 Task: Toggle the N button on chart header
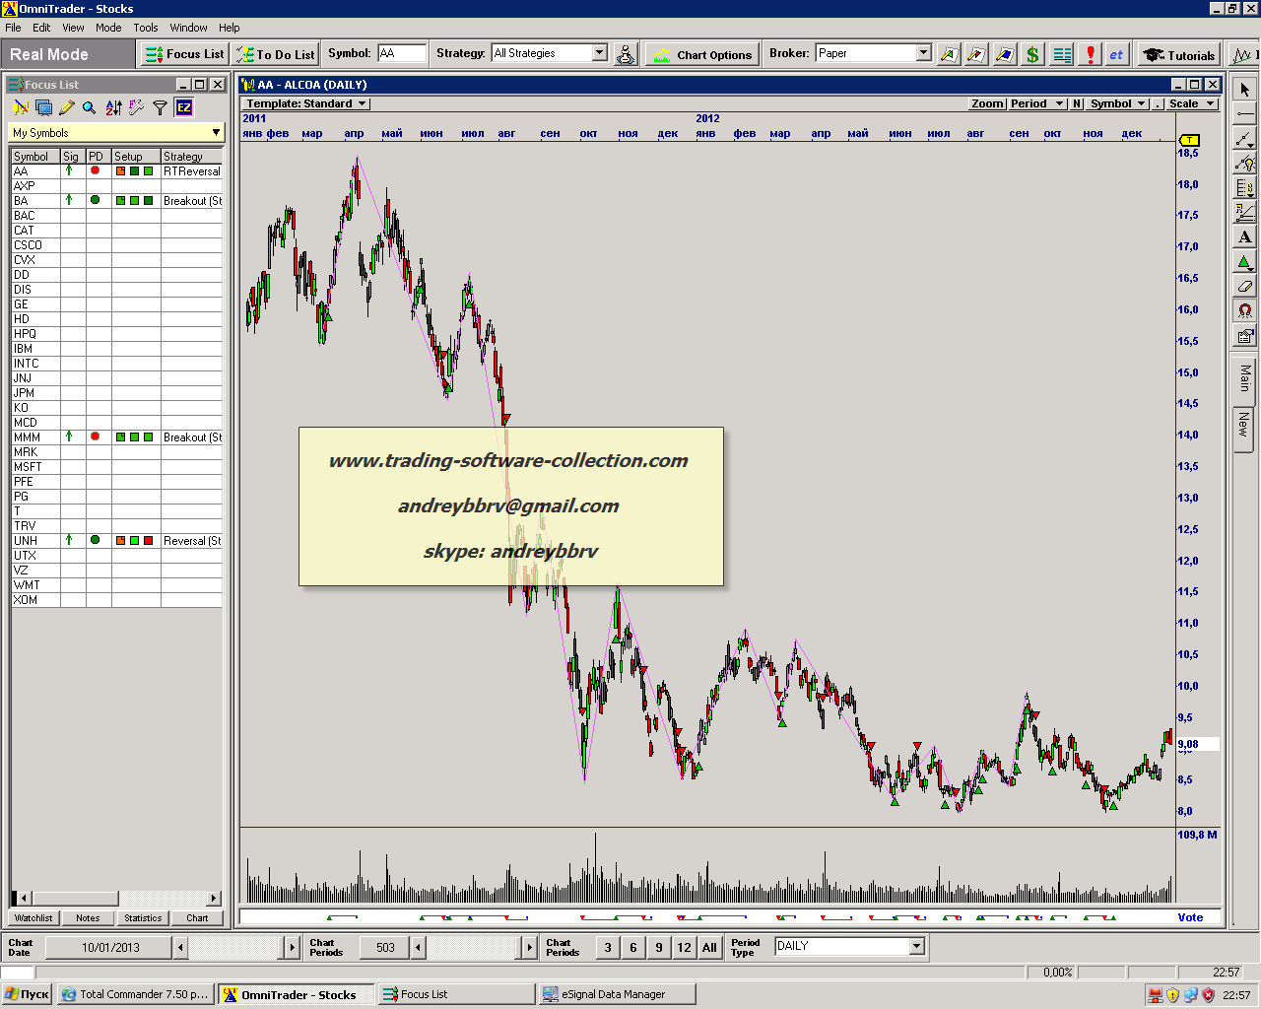click(x=1077, y=103)
